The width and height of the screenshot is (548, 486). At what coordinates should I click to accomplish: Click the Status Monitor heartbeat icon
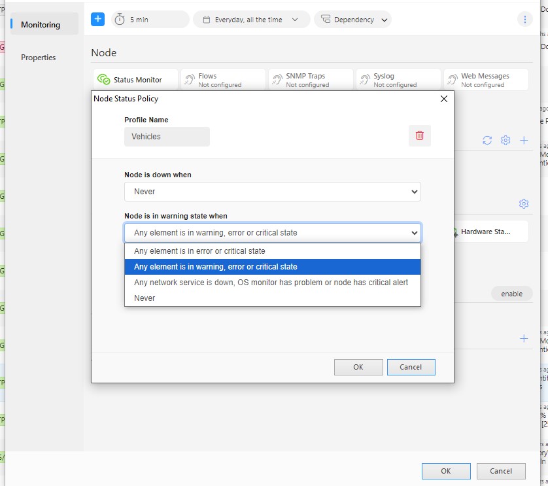(x=105, y=78)
